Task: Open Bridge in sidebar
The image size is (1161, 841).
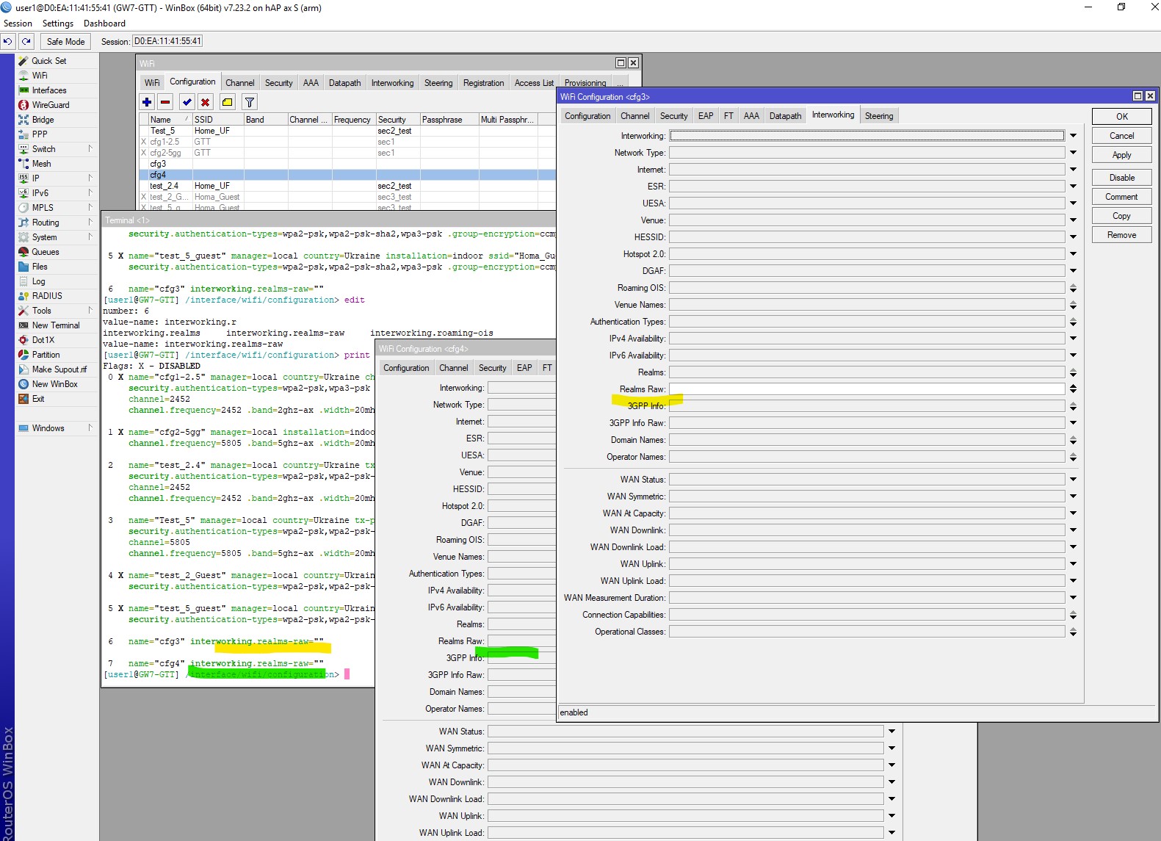Action: [43, 120]
